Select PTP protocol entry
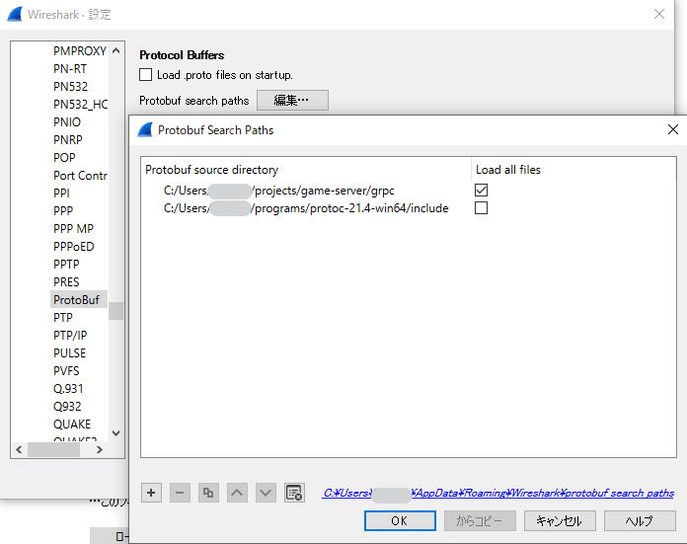This screenshot has height=544, width=687. point(63,317)
